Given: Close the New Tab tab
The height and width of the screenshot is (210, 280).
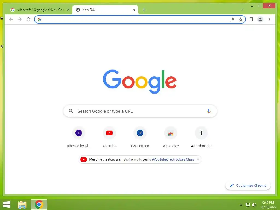Looking at the screenshot, I should [x=133, y=10].
